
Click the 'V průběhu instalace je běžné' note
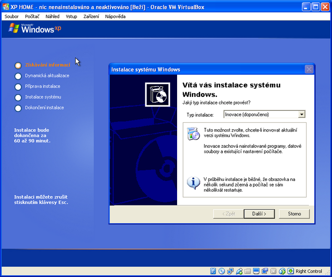pos(249,185)
